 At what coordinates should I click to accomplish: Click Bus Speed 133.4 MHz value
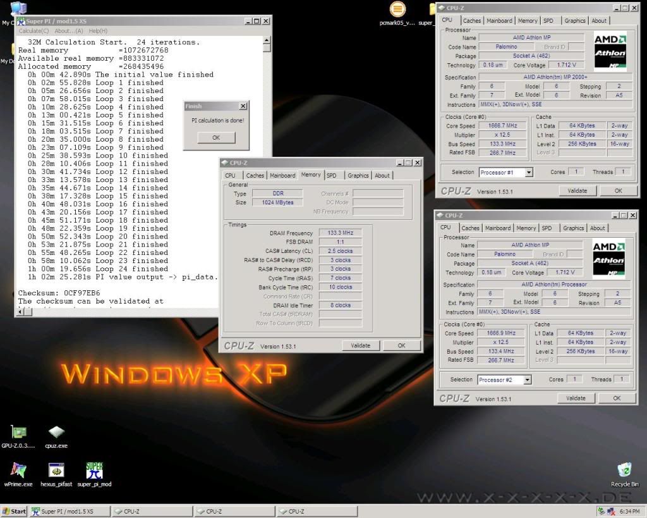pyautogui.click(x=501, y=351)
